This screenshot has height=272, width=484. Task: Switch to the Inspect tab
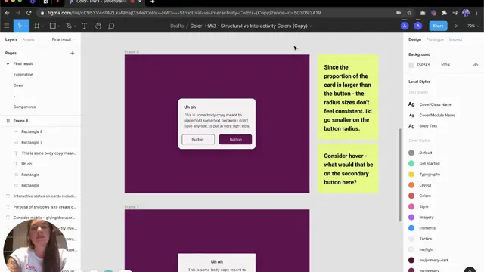point(455,39)
